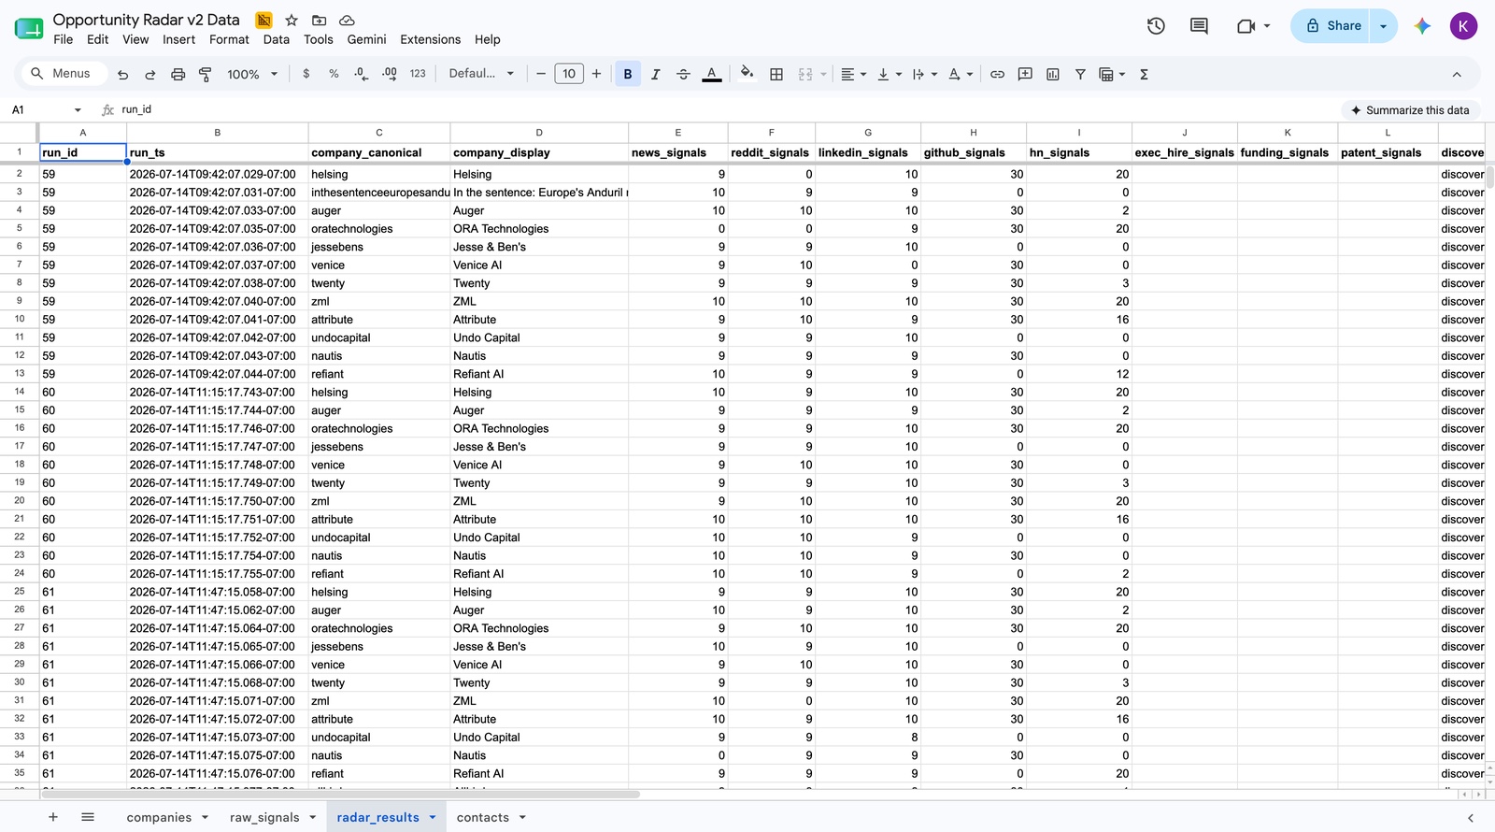
Task: Select row header 14
Action: click(20, 392)
